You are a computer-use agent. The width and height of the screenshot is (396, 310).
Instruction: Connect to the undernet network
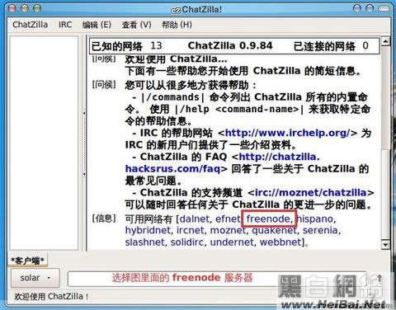click(x=232, y=242)
